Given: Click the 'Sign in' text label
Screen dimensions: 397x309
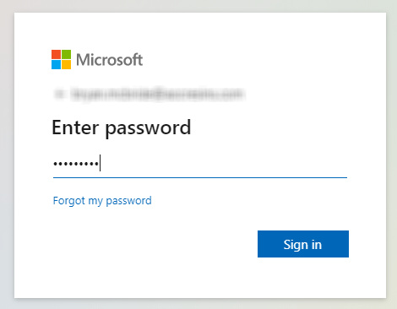Looking at the screenshot, I should click(x=302, y=245).
